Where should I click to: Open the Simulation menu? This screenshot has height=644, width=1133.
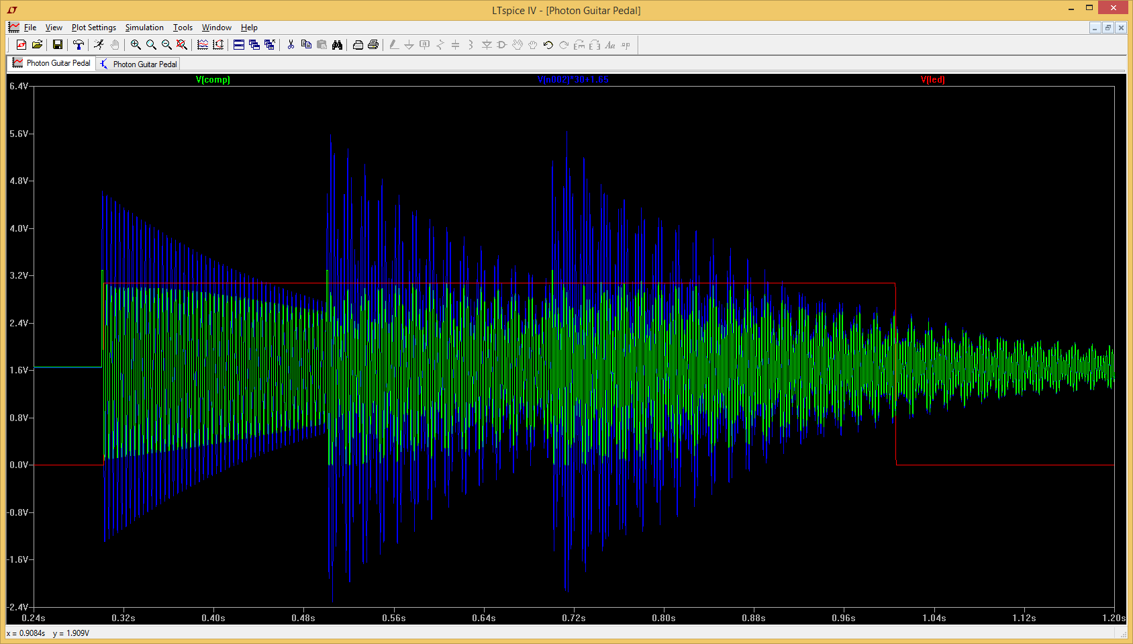pyautogui.click(x=144, y=28)
